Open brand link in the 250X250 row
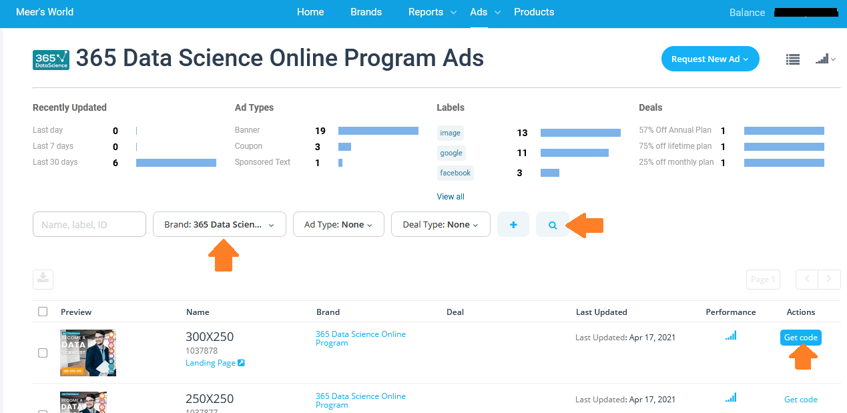This screenshot has height=413, width=847. point(360,400)
